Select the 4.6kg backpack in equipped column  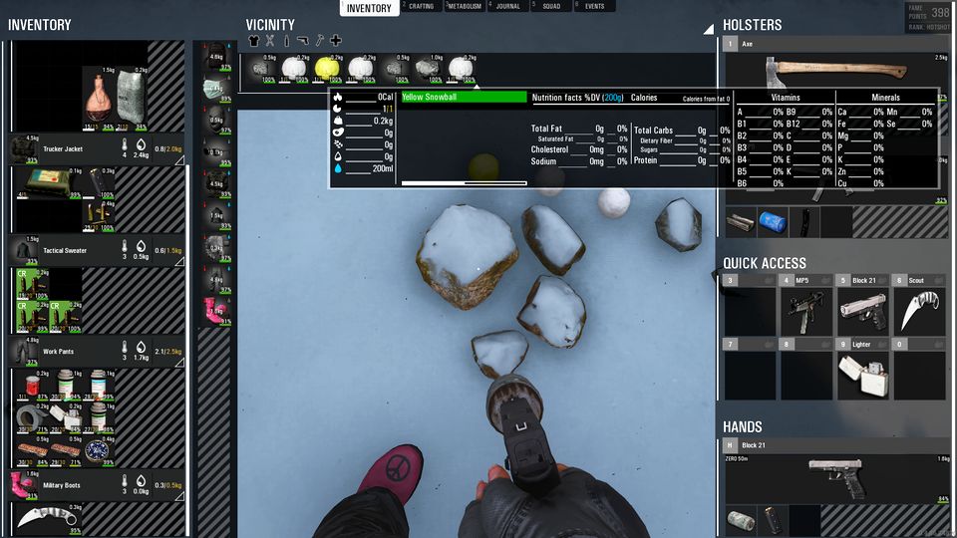pyautogui.click(x=215, y=56)
